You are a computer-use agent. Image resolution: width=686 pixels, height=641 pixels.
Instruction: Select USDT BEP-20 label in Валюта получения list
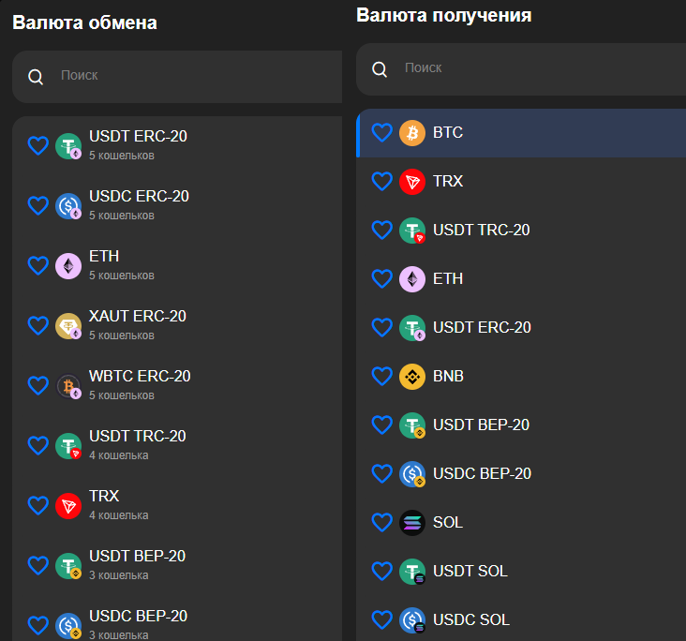click(482, 425)
